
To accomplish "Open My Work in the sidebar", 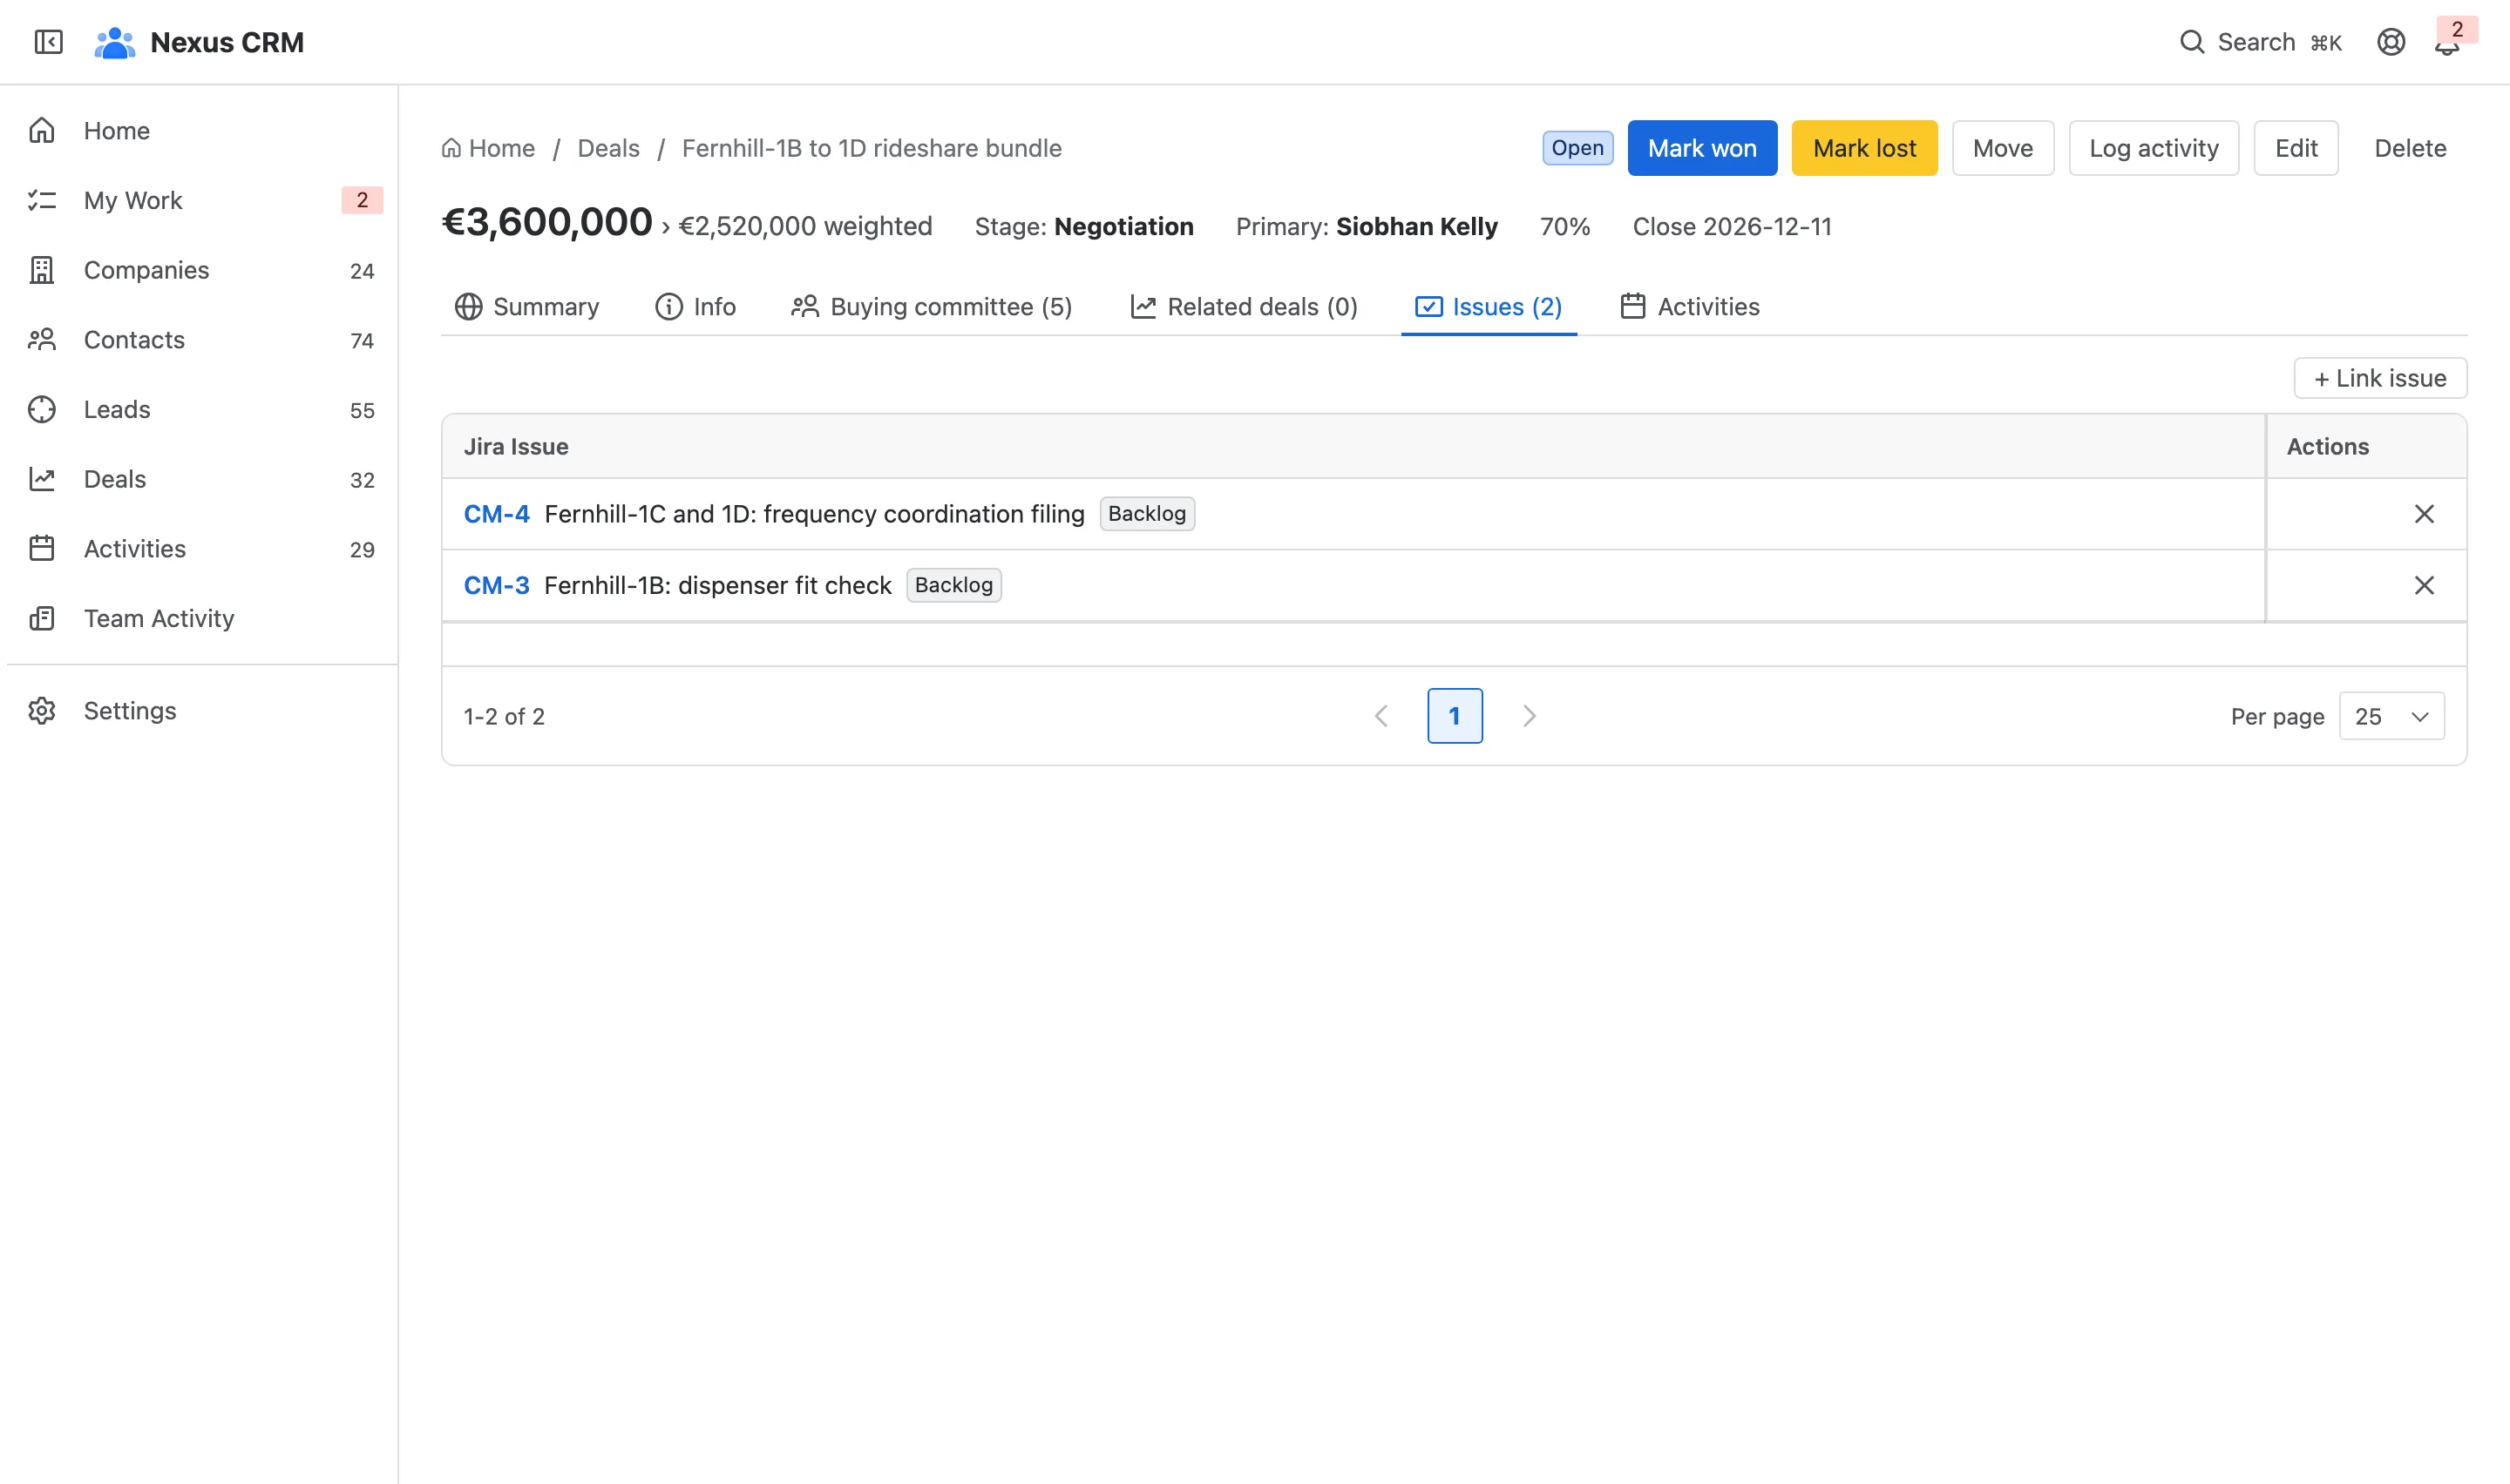I will [x=203, y=200].
